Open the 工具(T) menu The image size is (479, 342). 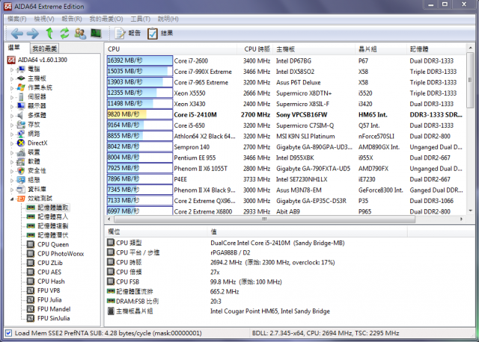pyautogui.click(x=141, y=19)
